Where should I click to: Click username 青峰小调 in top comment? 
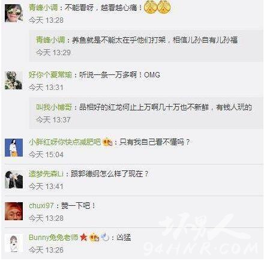point(43,8)
